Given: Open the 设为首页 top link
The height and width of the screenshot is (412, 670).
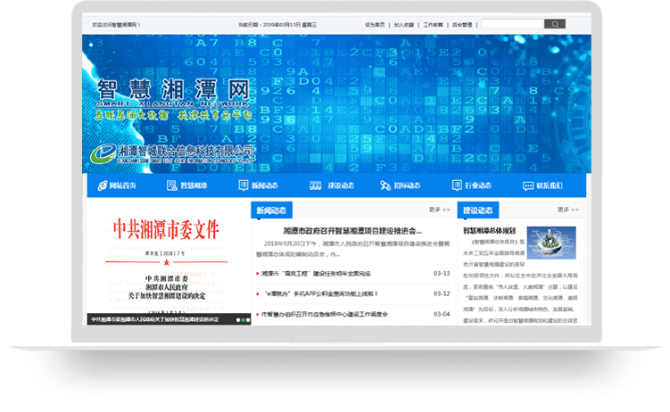Looking at the screenshot, I should click(376, 25).
